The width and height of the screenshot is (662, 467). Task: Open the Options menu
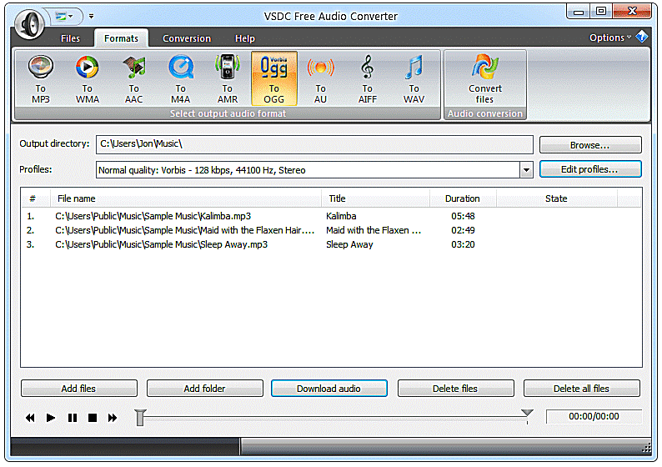[x=610, y=38]
